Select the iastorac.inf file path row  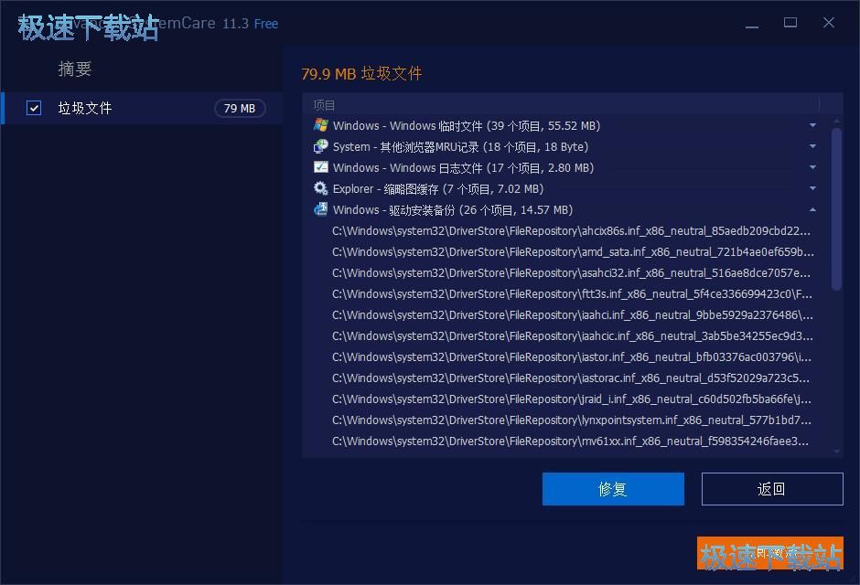[x=570, y=378]
